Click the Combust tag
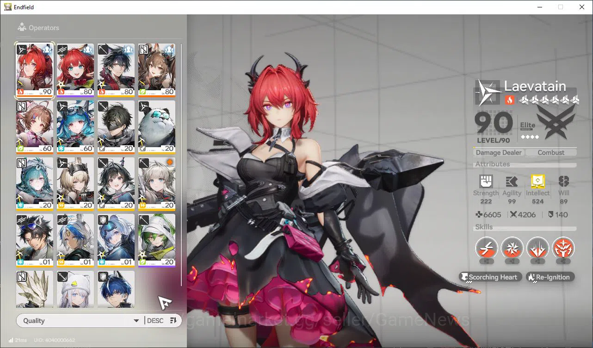 551,152
